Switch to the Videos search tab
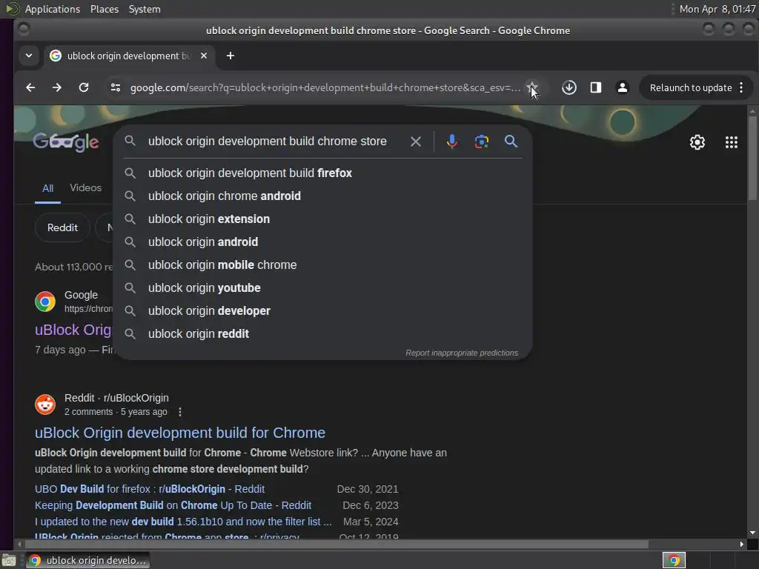 [86, 187]
